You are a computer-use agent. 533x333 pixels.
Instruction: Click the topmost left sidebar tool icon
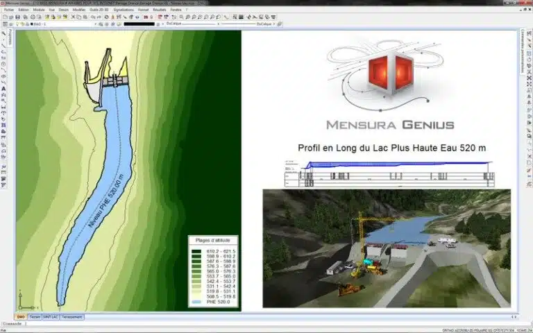point(5,33)
